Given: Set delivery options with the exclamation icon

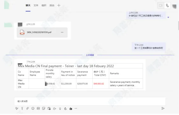Looking at the screenshot, I should [22, 108].
